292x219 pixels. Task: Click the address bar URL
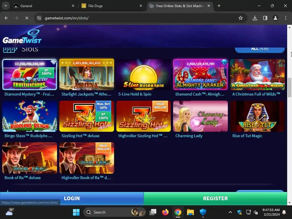point(66,18)
